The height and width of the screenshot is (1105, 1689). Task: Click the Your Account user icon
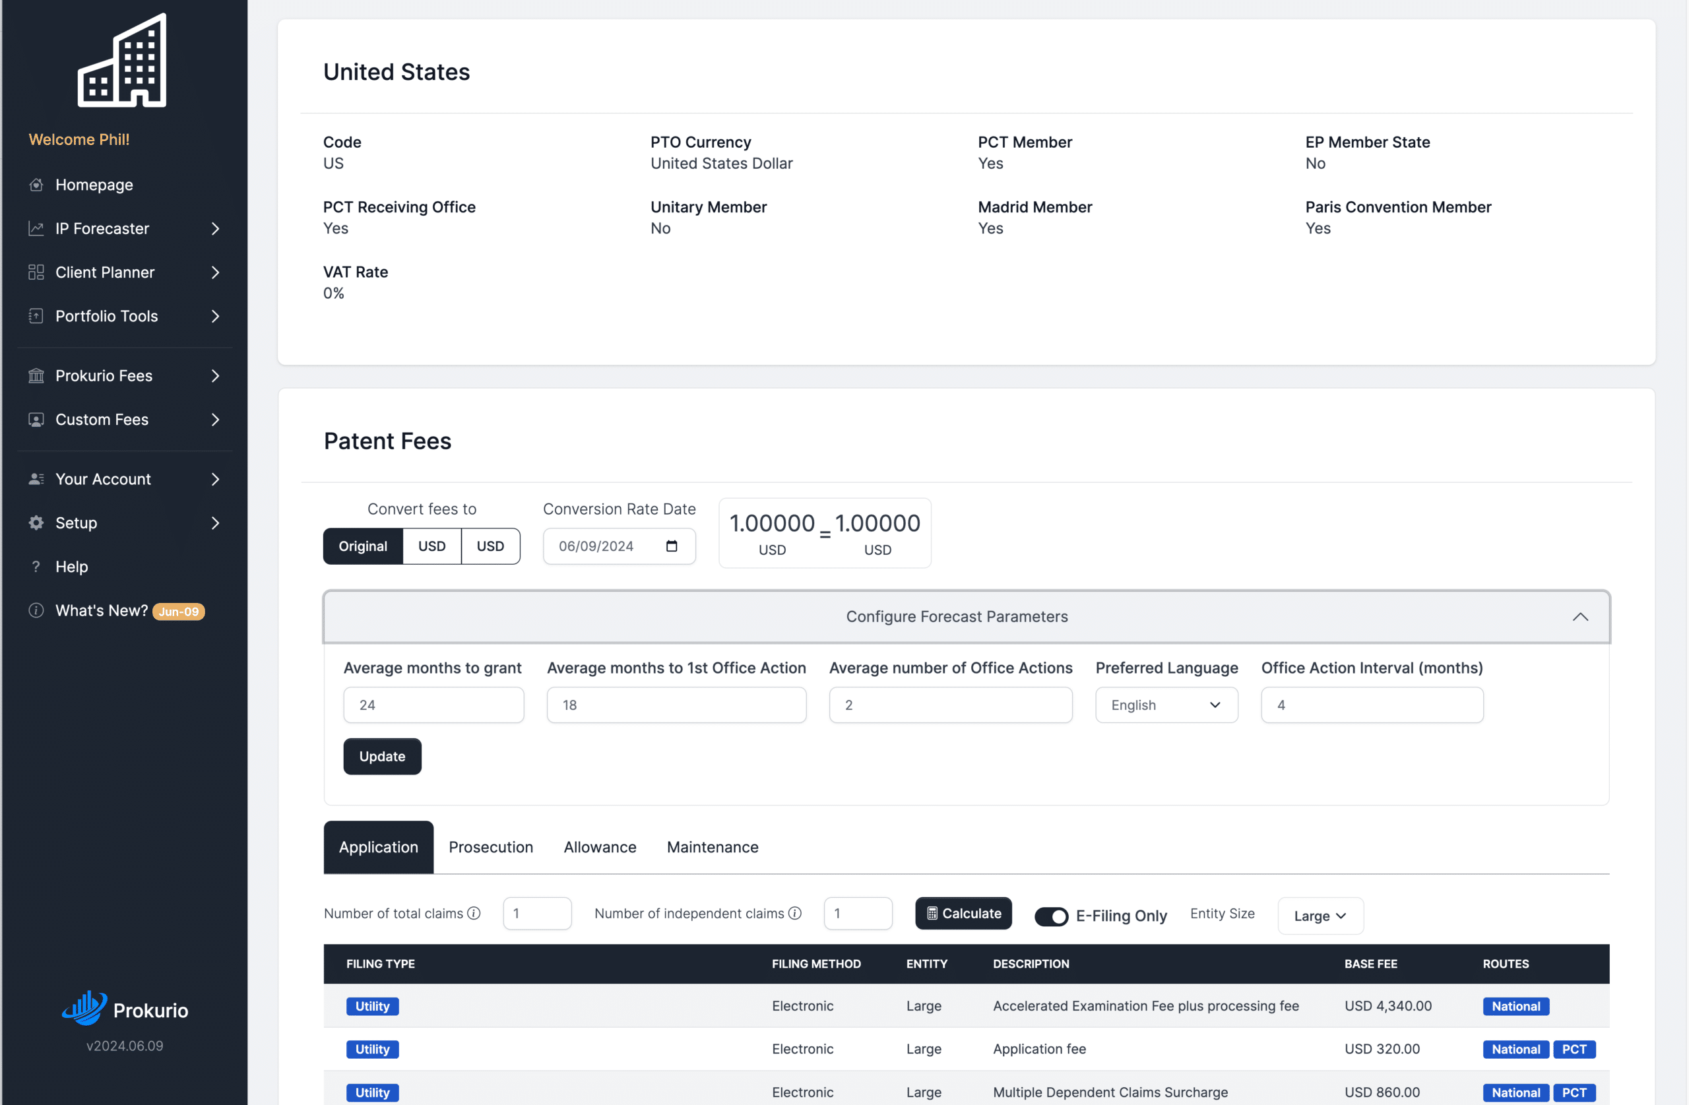pyautogui.click(x=36, y=479)
